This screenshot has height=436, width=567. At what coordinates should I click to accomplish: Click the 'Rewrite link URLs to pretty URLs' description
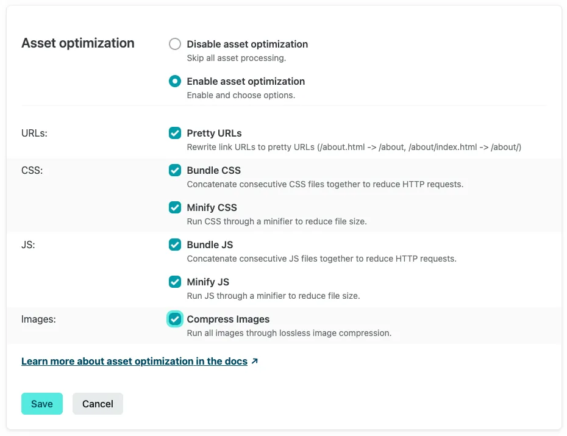(354, 147)
